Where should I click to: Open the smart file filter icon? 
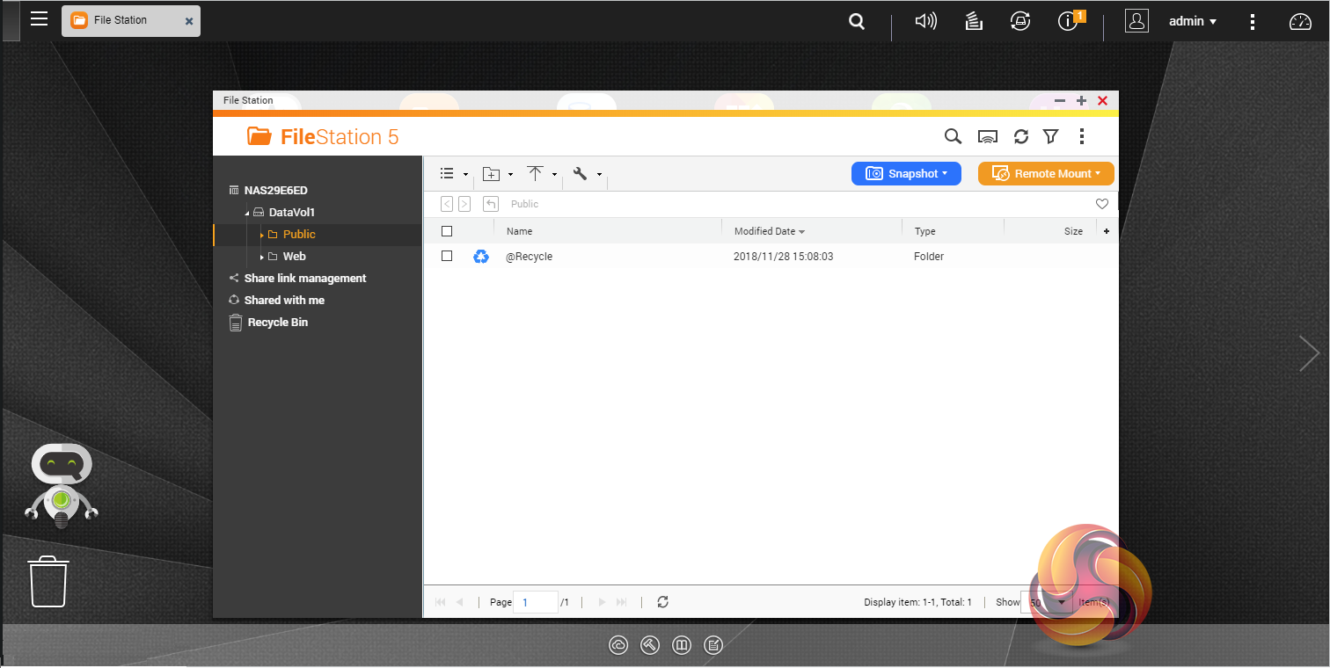1050,136
